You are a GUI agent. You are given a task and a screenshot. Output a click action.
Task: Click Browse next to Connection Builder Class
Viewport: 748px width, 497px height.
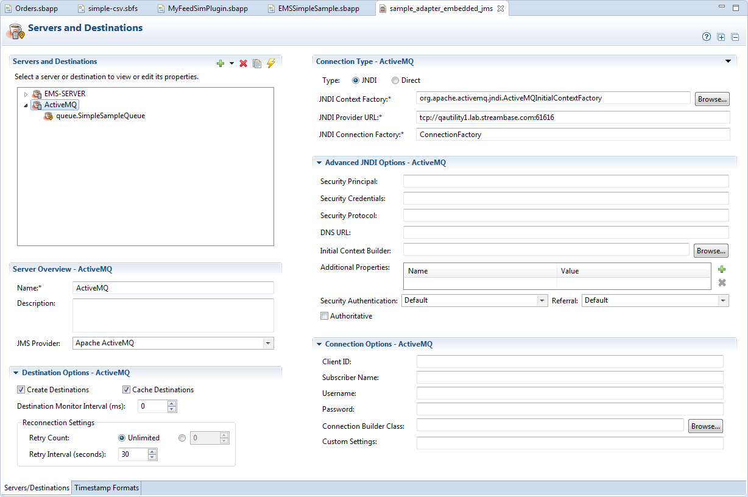click(705, 426)
